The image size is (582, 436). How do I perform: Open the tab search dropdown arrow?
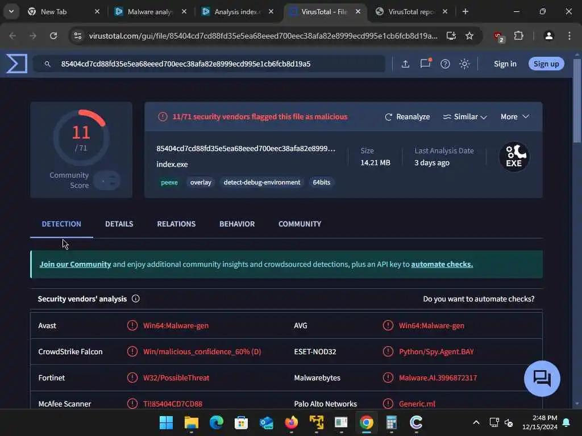pyautogui.click(x=11, y=11)
